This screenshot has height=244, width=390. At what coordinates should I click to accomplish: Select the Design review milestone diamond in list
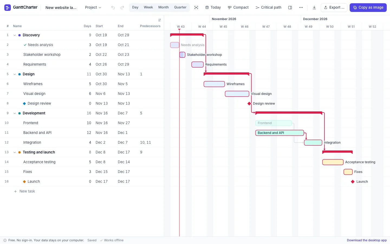[24, 104]
